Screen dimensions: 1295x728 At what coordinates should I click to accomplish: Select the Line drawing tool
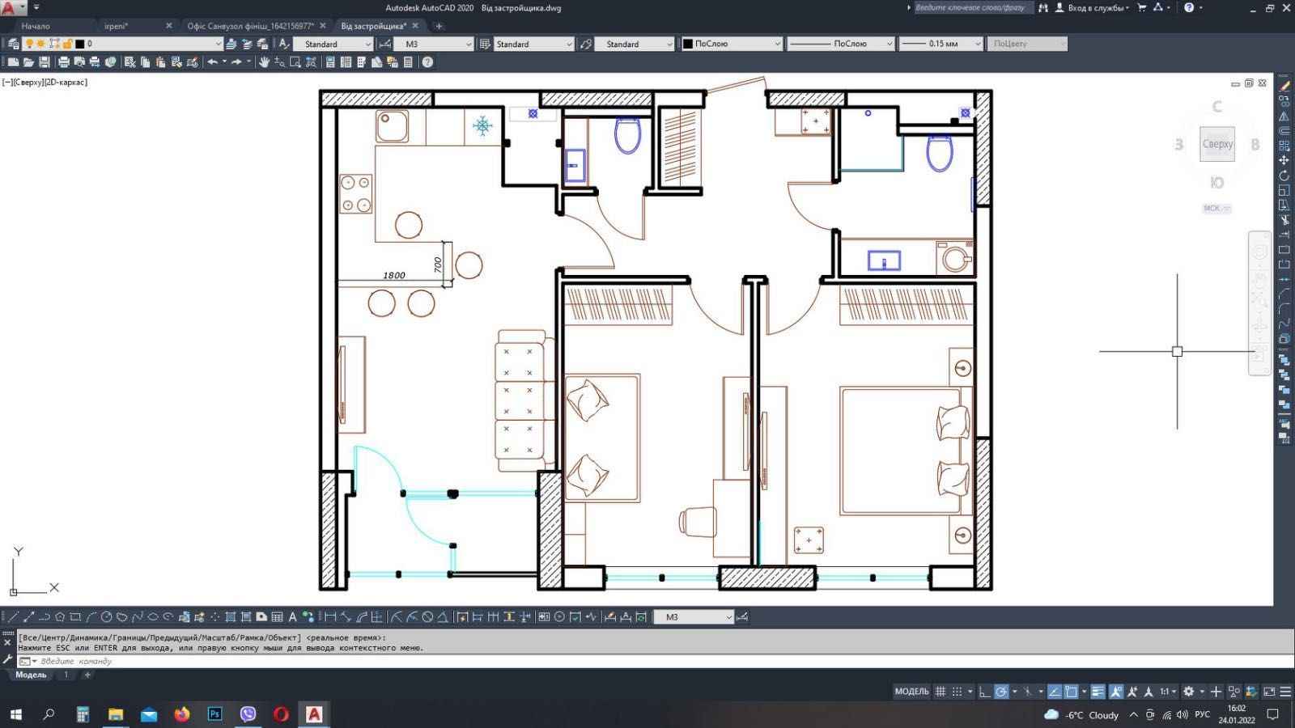point(13,617)
